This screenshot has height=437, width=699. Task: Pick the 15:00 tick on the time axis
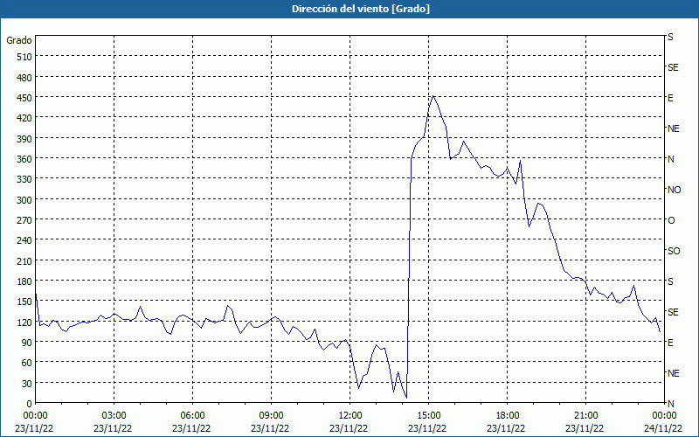point(428,416)
